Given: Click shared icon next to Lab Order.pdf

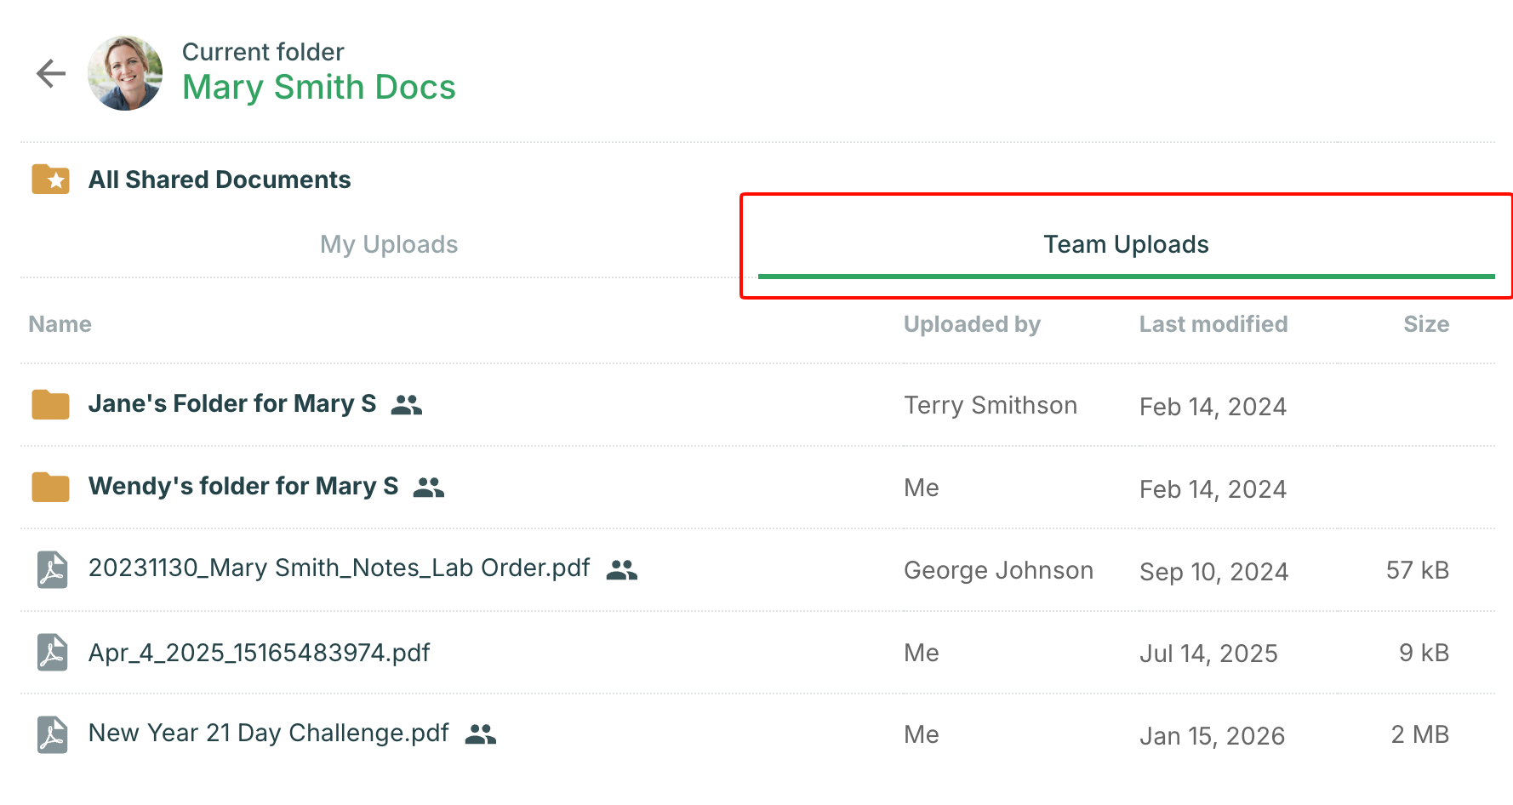Looking at the screenshot, I should coord(622,569).
